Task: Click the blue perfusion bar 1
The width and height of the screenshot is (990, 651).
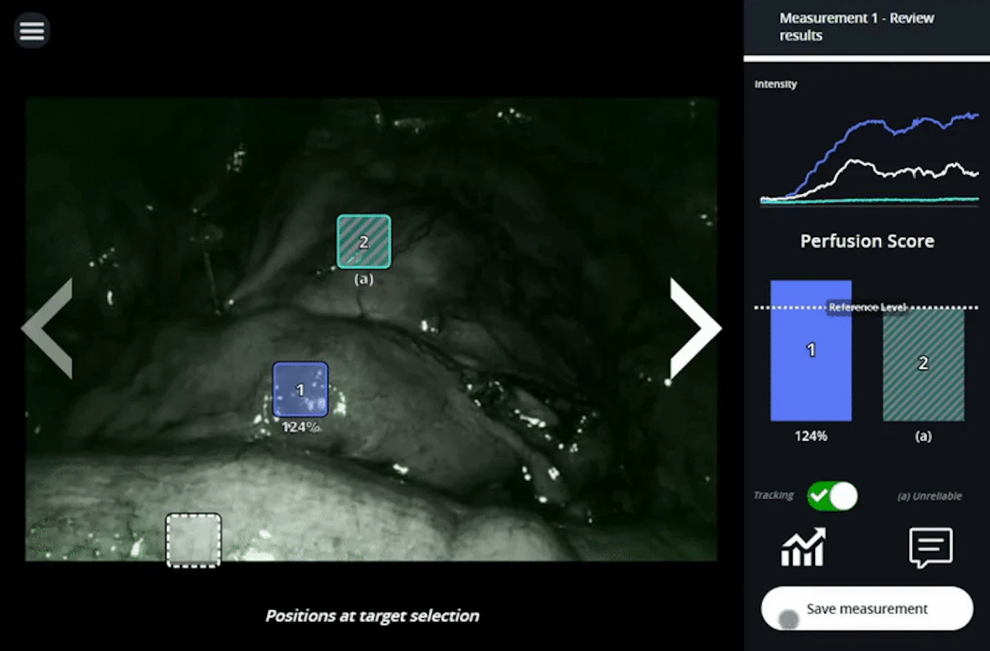Action: point(811,351)
